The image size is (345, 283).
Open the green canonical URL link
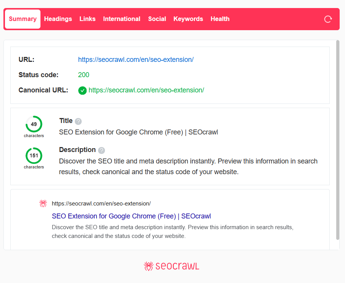point(146,90)
